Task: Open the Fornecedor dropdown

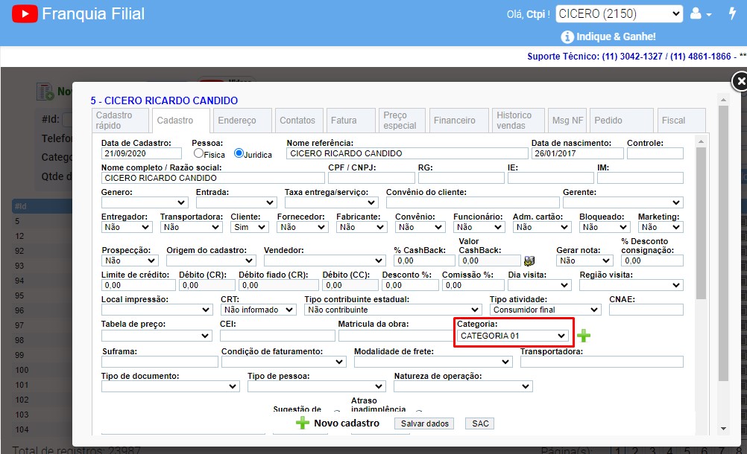Action: 302,227
